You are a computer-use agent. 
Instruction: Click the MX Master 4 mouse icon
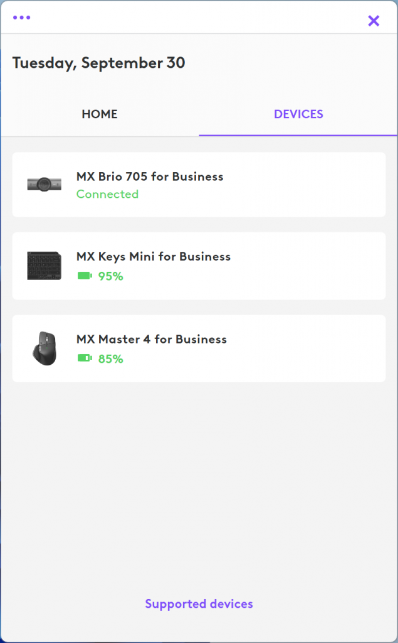tap(44, 348)
